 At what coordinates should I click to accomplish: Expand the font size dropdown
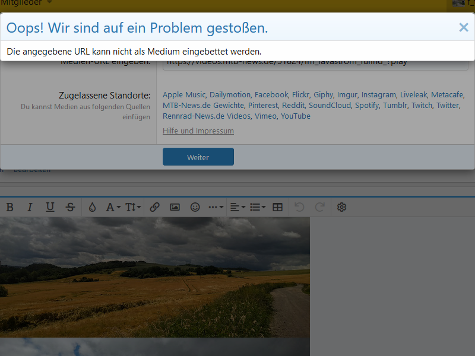(133, 207)
